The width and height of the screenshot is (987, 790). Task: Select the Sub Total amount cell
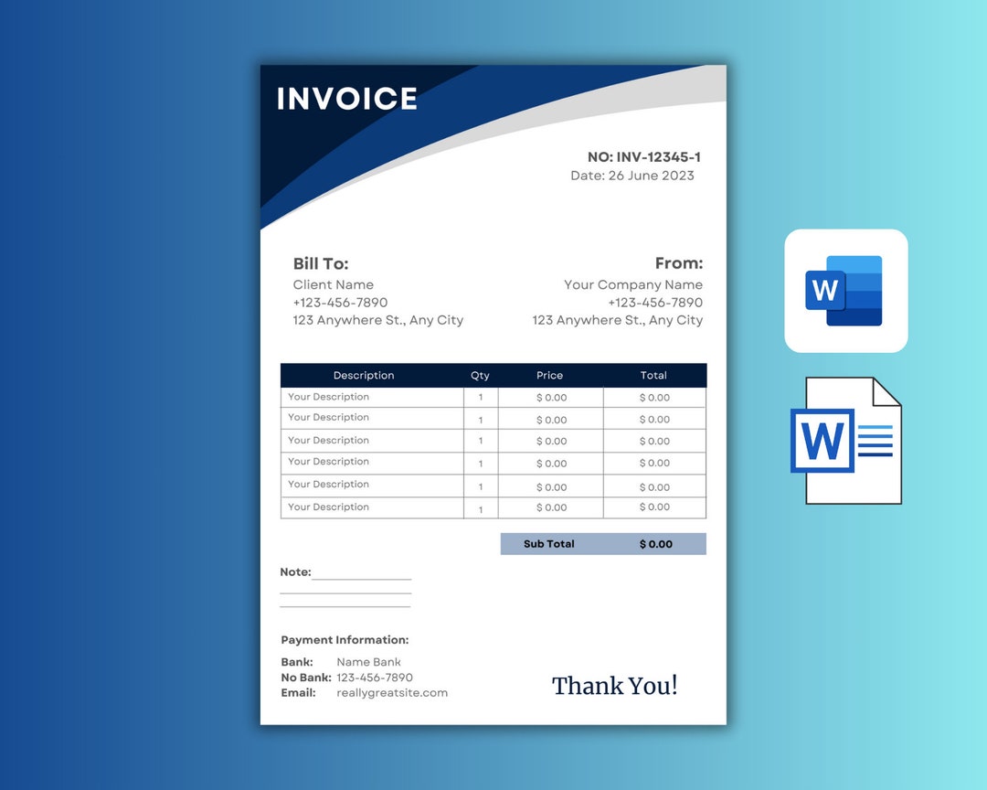[x=654, y=544]
